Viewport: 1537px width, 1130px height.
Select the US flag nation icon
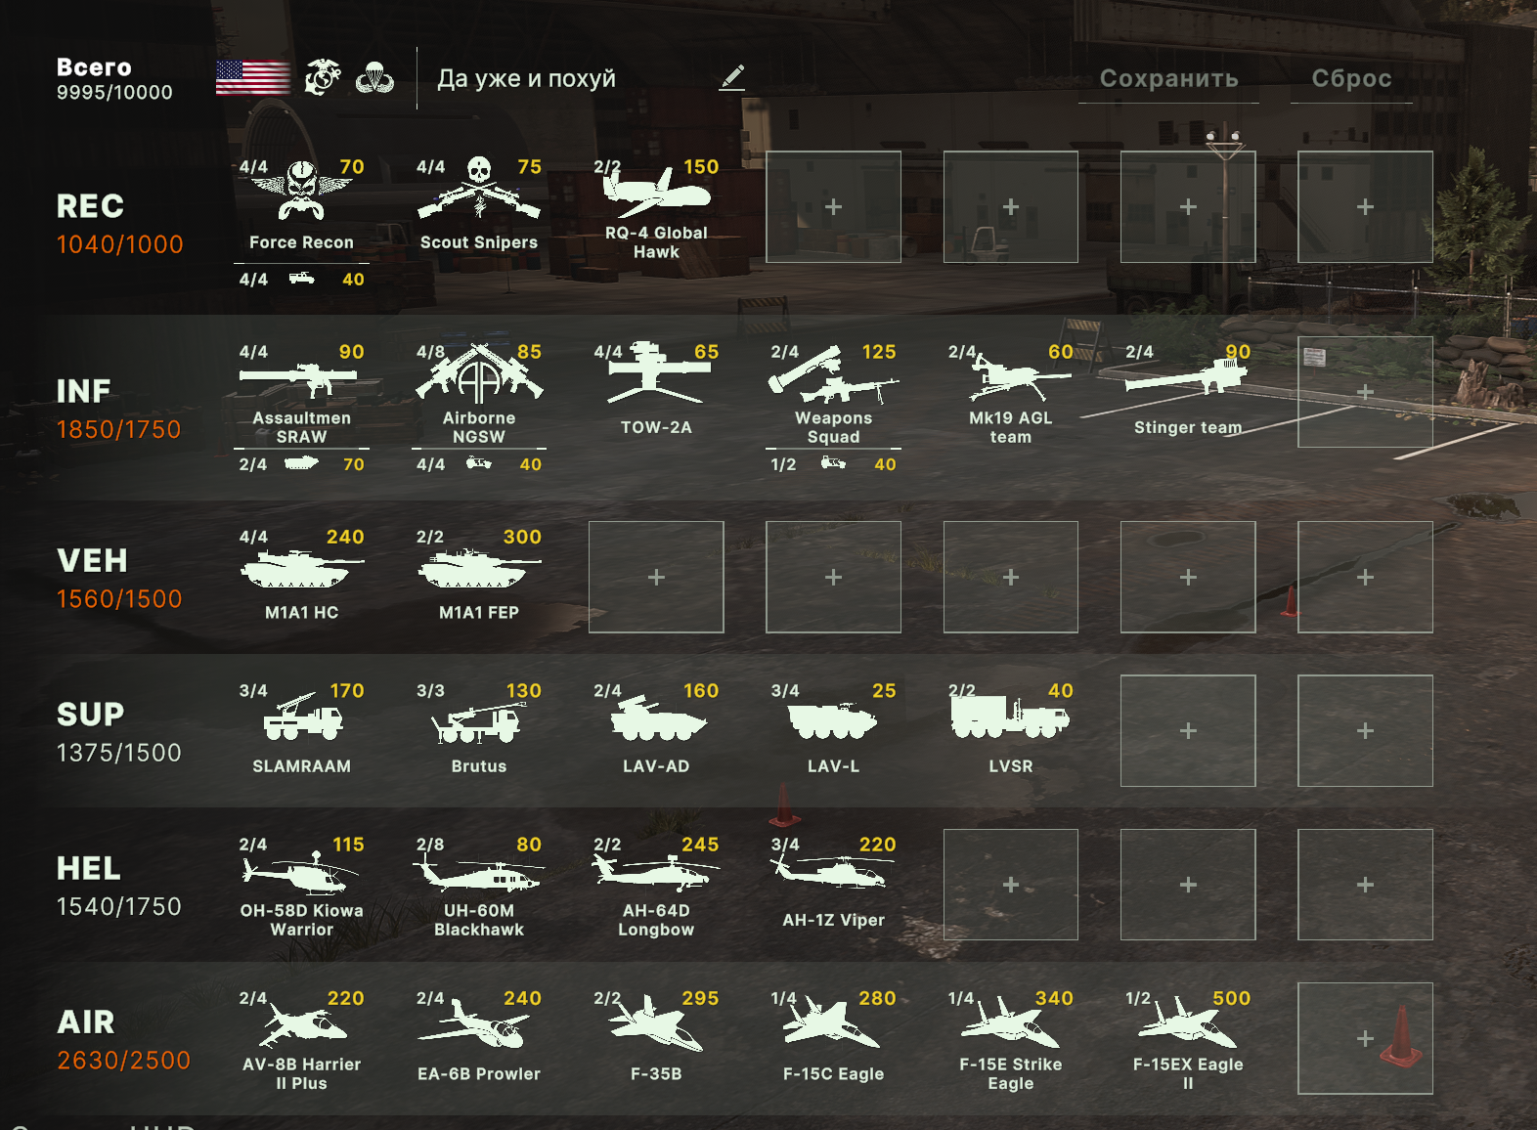click(253, 78)
